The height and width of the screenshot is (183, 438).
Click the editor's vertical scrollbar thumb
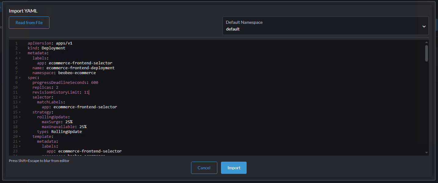[x=426, y=53]
